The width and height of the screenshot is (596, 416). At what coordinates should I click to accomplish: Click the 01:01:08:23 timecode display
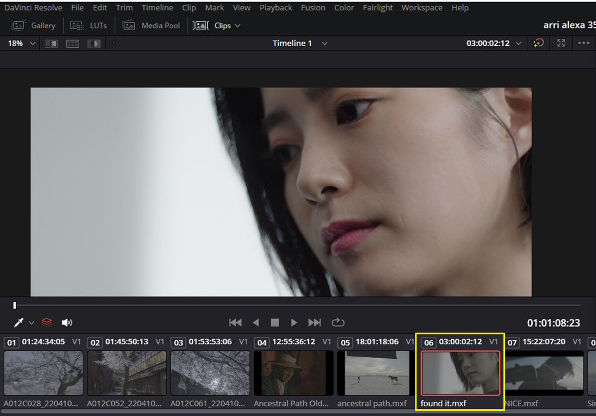click(553, 323)
